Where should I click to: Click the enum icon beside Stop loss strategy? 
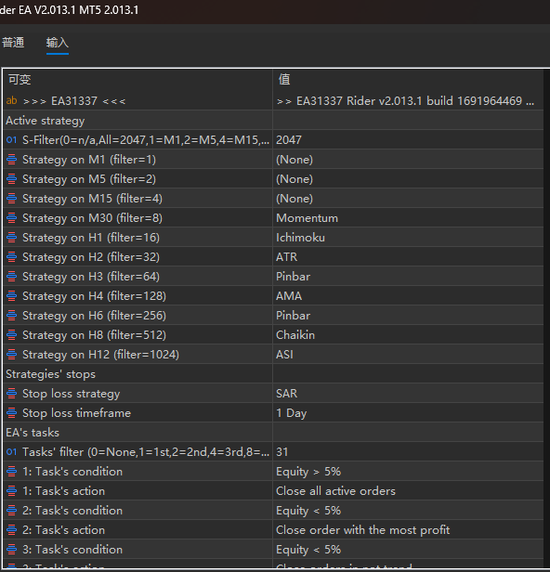tap(12, 394)
